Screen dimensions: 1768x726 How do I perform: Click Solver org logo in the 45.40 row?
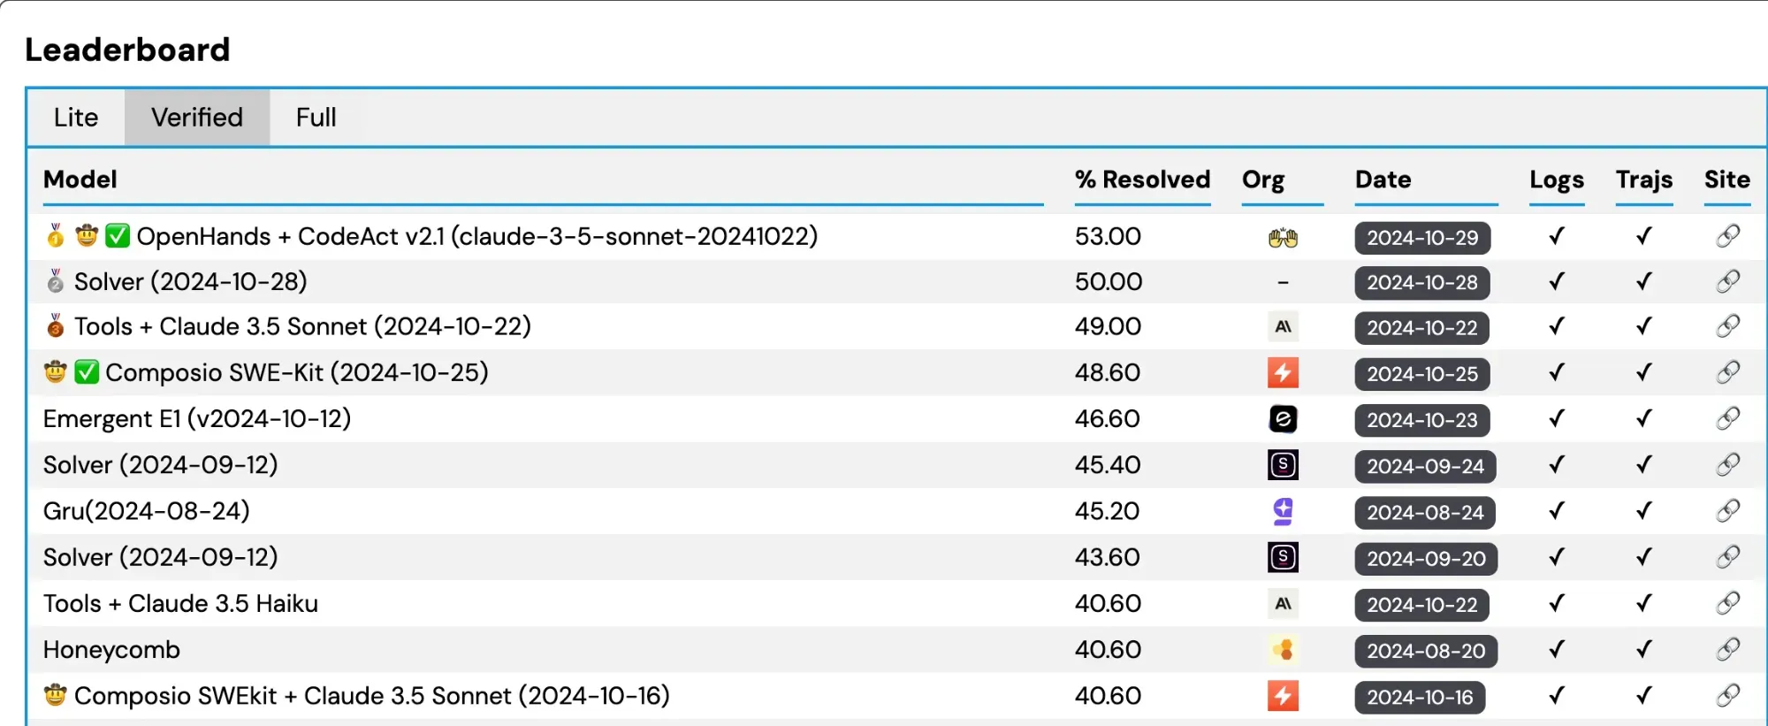click(x=1283, y=465)
